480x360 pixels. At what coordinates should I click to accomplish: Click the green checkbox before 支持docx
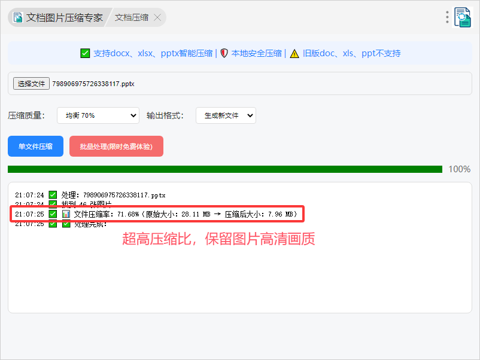click(x=85, y=53)
